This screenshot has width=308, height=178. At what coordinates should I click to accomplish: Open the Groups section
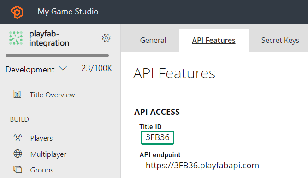click(41, 170)
